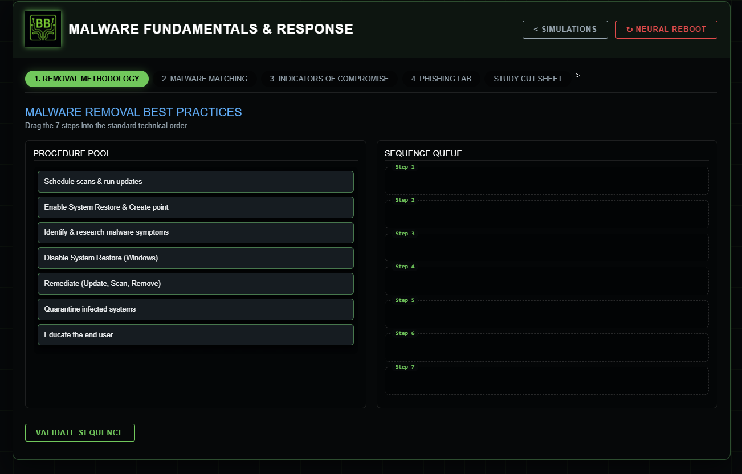Switch to the Phishing Lab tab
This screenshot has height=474, width=742.
441,79
